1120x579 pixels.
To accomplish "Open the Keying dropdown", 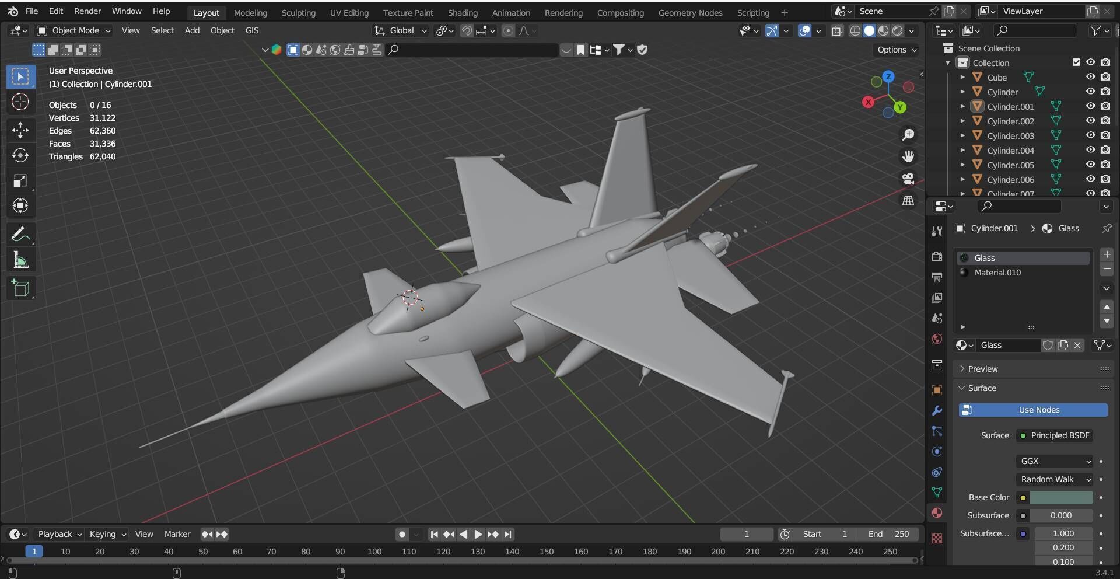I will [107, 534].
